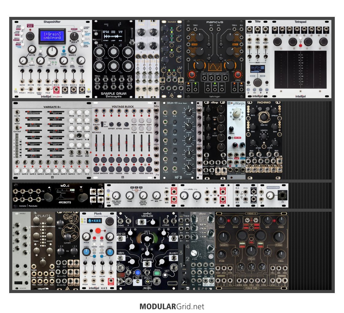Click the MUTE button on Voltage Block
Screen dimensions: 344x313
134,121
